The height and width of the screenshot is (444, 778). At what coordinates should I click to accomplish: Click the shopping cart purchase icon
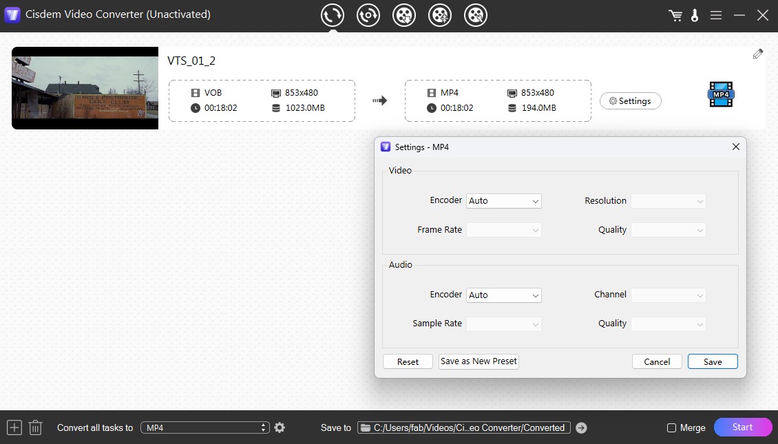point(675,14)
